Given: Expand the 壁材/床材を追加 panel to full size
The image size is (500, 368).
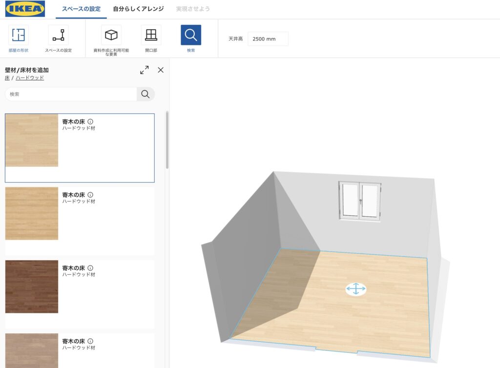Looking at the screenshot, I should tap(145, 70).
